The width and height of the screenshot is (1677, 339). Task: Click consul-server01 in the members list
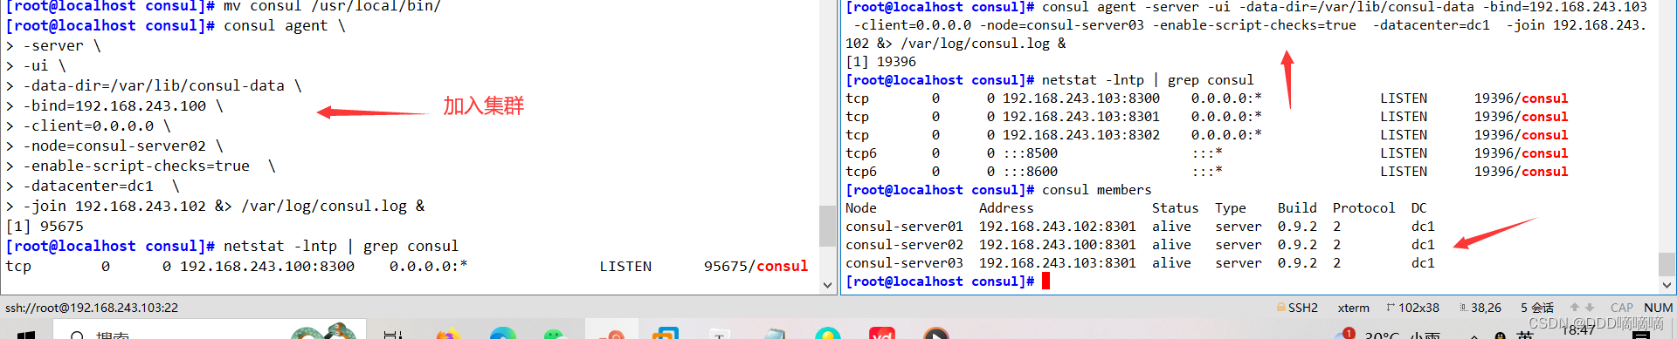tap(904, 227)
